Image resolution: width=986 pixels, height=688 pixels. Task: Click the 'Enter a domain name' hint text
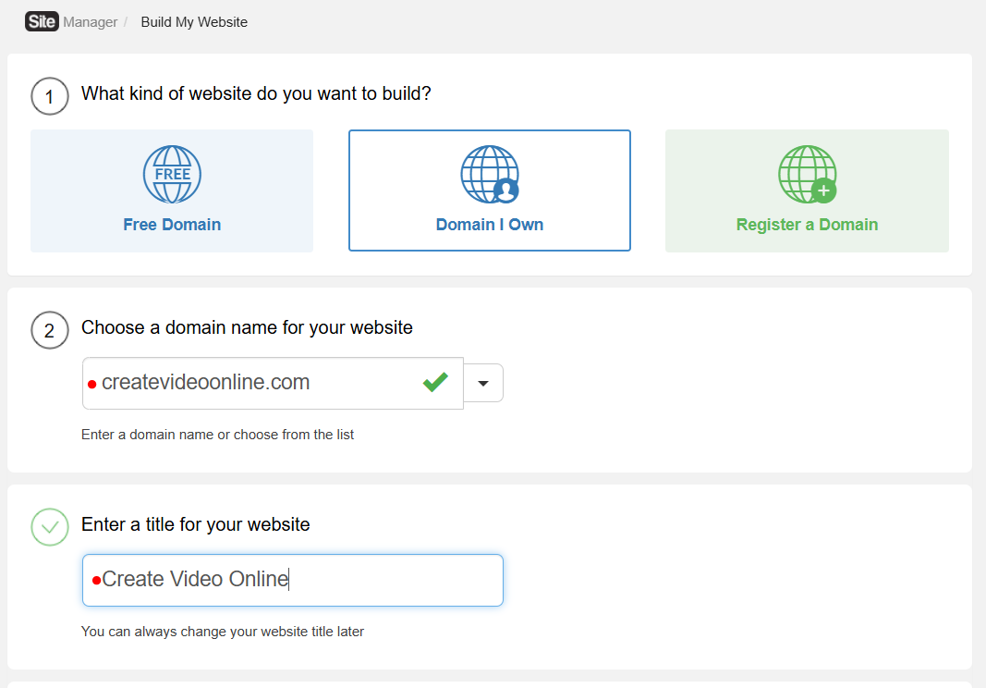click(x=217, y=435)
